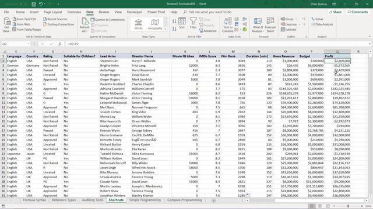Expand the Data Types gallery

[166, 29]
